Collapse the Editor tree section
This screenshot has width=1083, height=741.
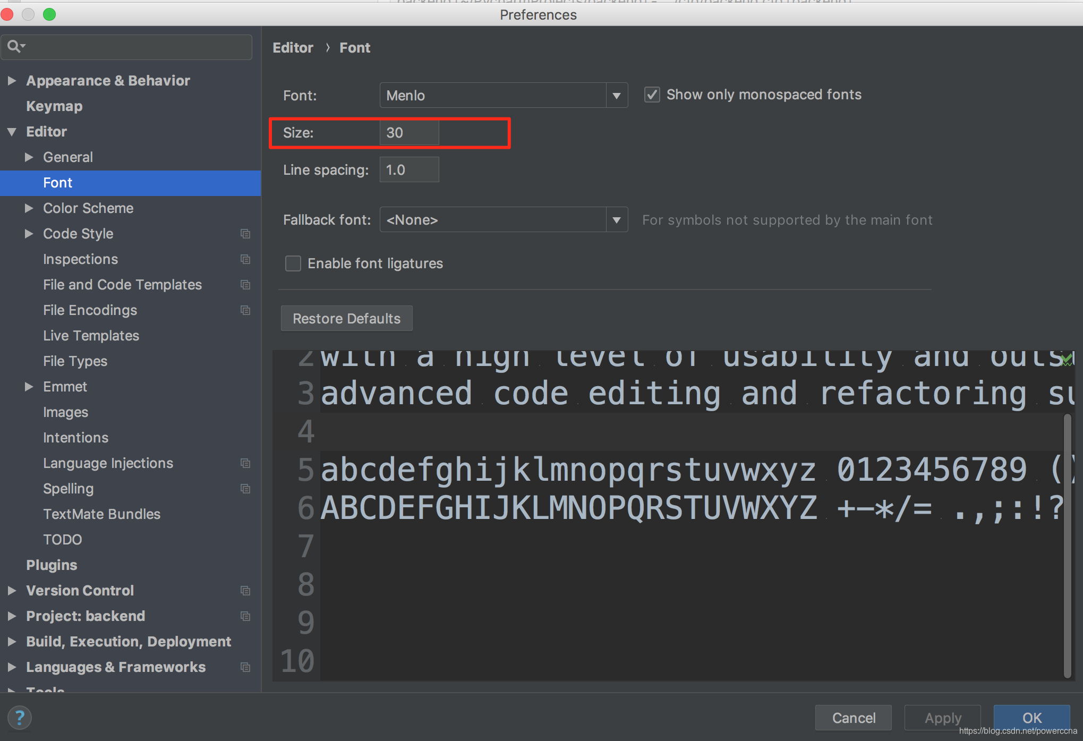[x=12, y=132]
